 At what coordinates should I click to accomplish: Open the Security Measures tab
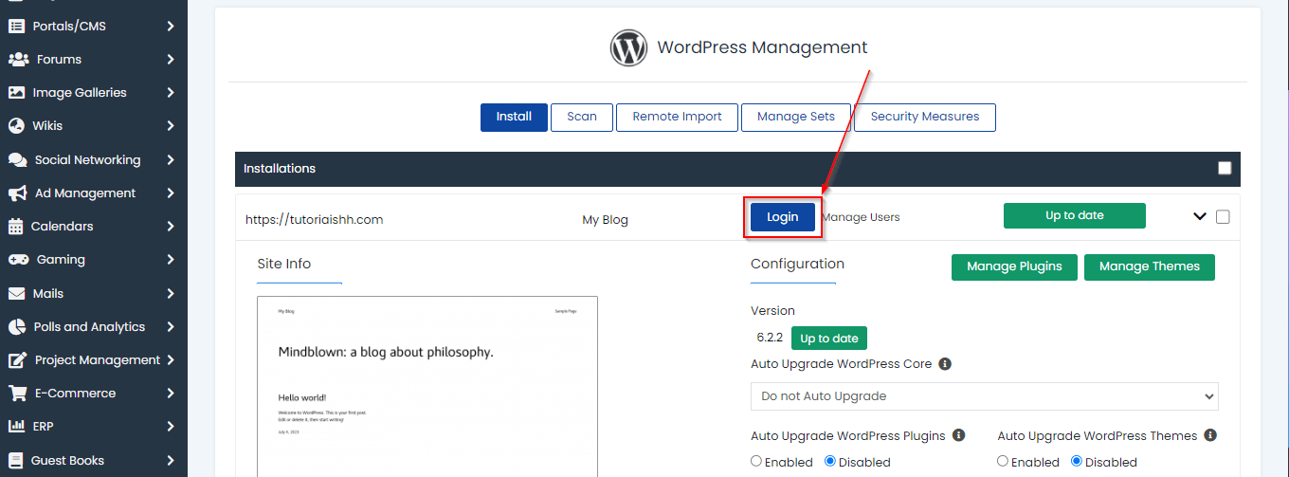(924, 118)
